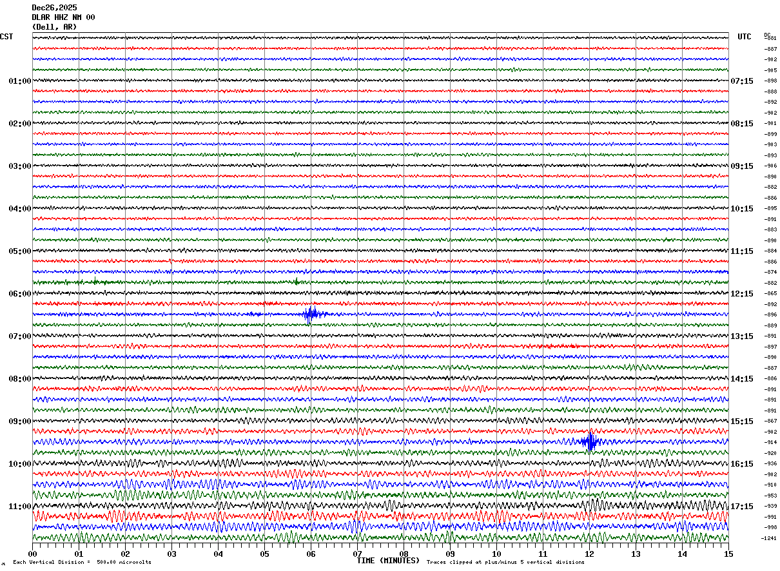Click the seismic burst on the 09:00 blue trace
Viewport: 780px width, 571px height.
589,441
